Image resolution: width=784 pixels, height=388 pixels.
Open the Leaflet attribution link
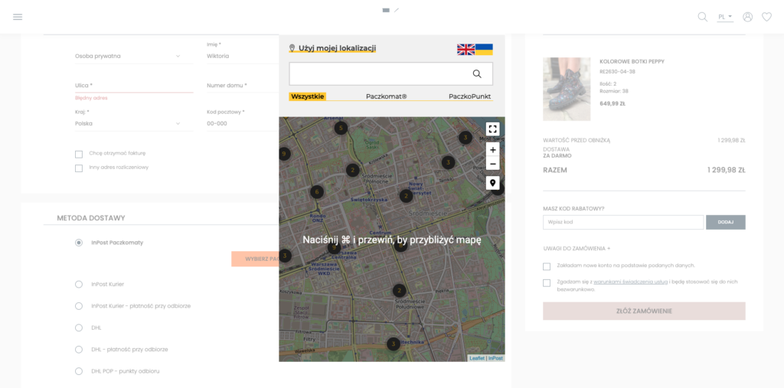click(476, 358)
